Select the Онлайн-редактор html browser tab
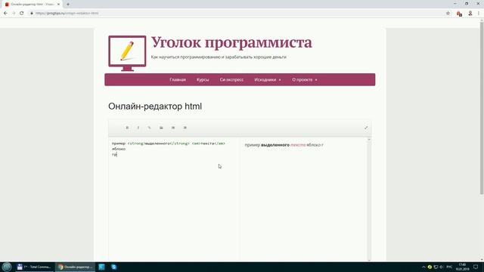The width and height of the screenshot is (484, 272). tap(33, 5)
